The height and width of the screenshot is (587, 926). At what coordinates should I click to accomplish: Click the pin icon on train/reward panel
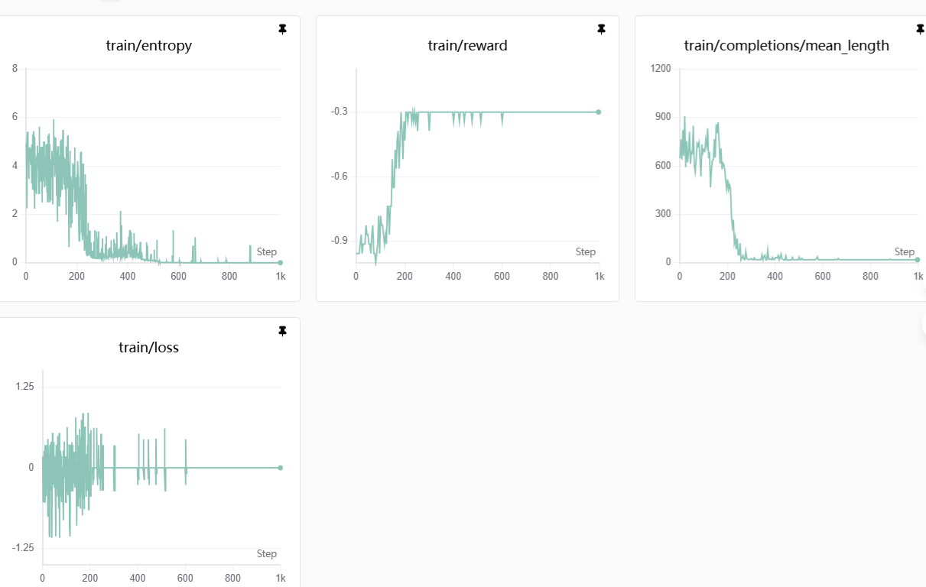point(601,29)
